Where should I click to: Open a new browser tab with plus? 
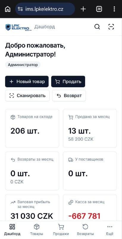83,9
